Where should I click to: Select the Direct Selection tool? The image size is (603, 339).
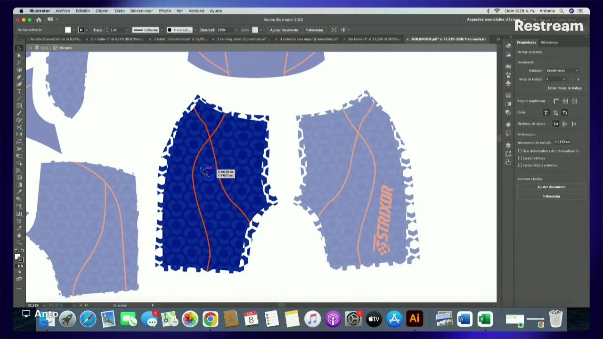point(19,55)
